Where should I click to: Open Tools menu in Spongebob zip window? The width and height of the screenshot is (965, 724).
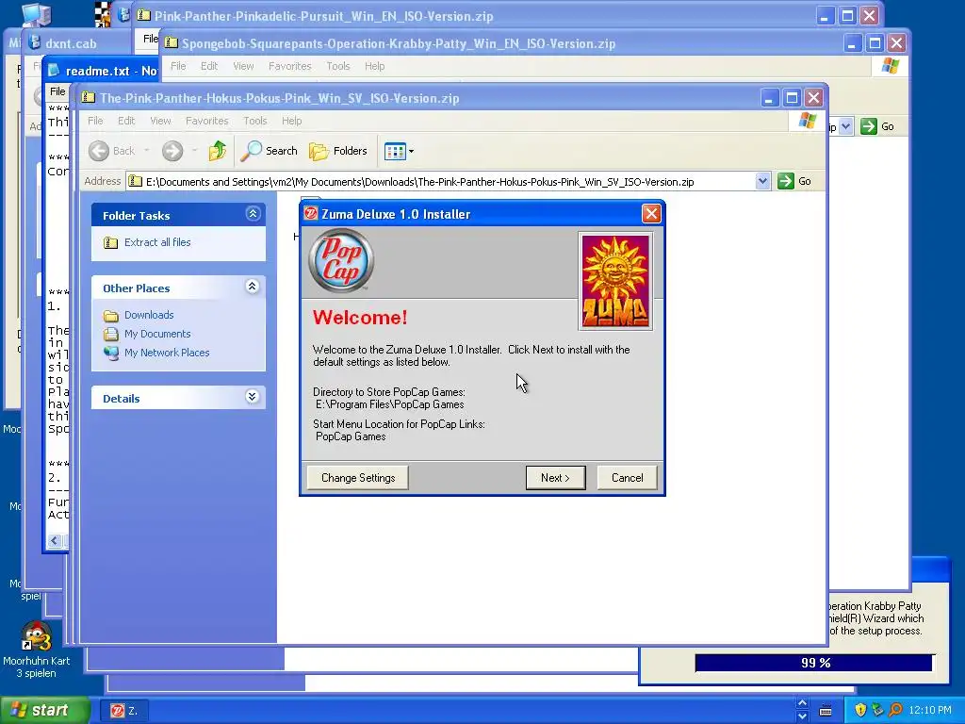338,66
